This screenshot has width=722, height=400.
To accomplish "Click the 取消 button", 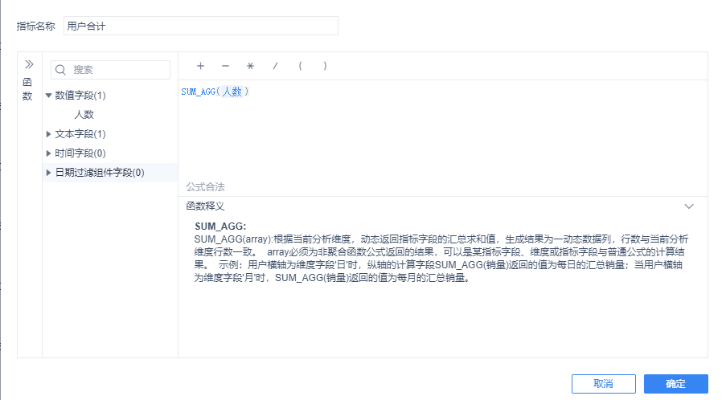I will pyautogui.click(x=603, y=384).
